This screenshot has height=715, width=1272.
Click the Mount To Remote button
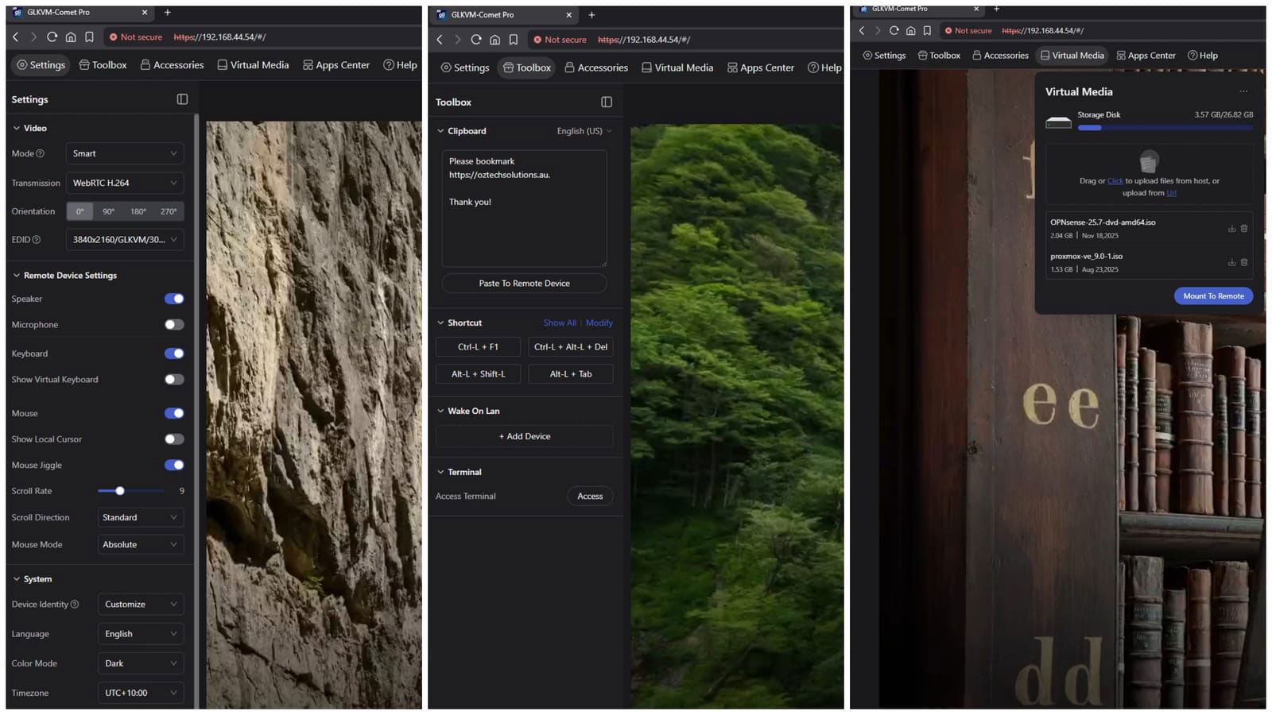click(x=1213, y=296)
